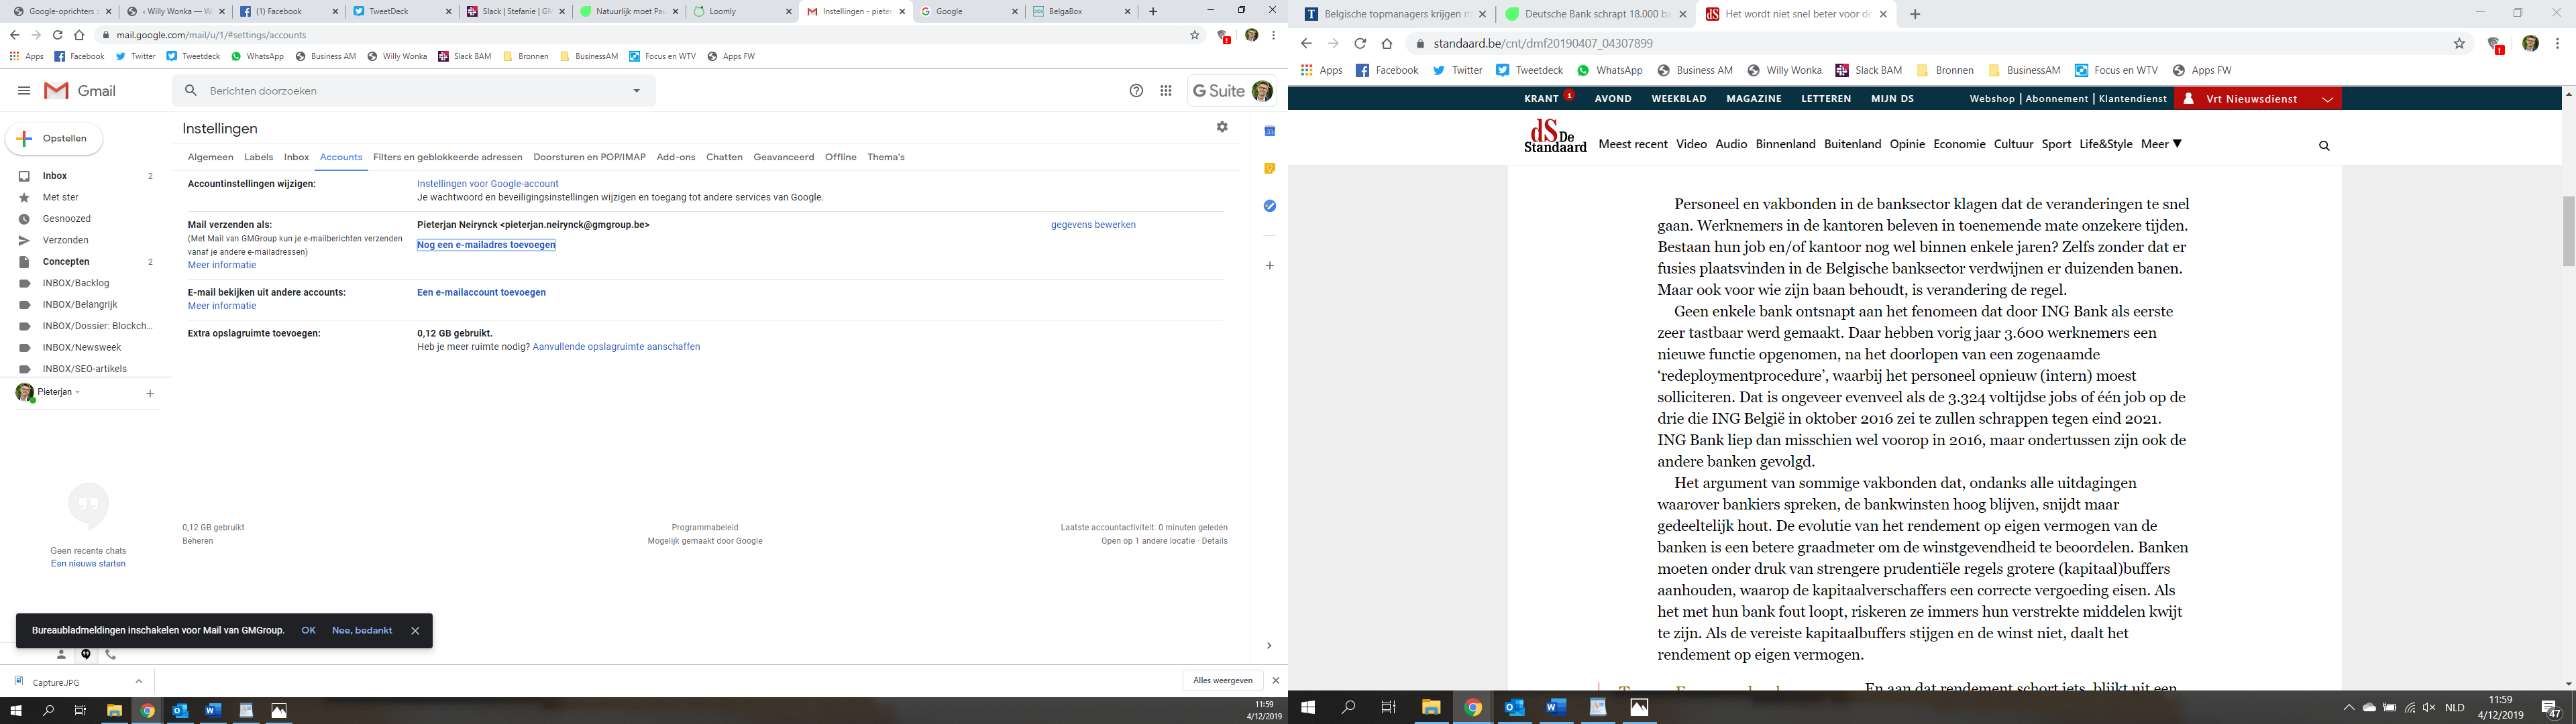The height and width of the screenshot is (724, 2576).
Task: Open Google Keep side panel icon
Action: [x=1269, y=168]
